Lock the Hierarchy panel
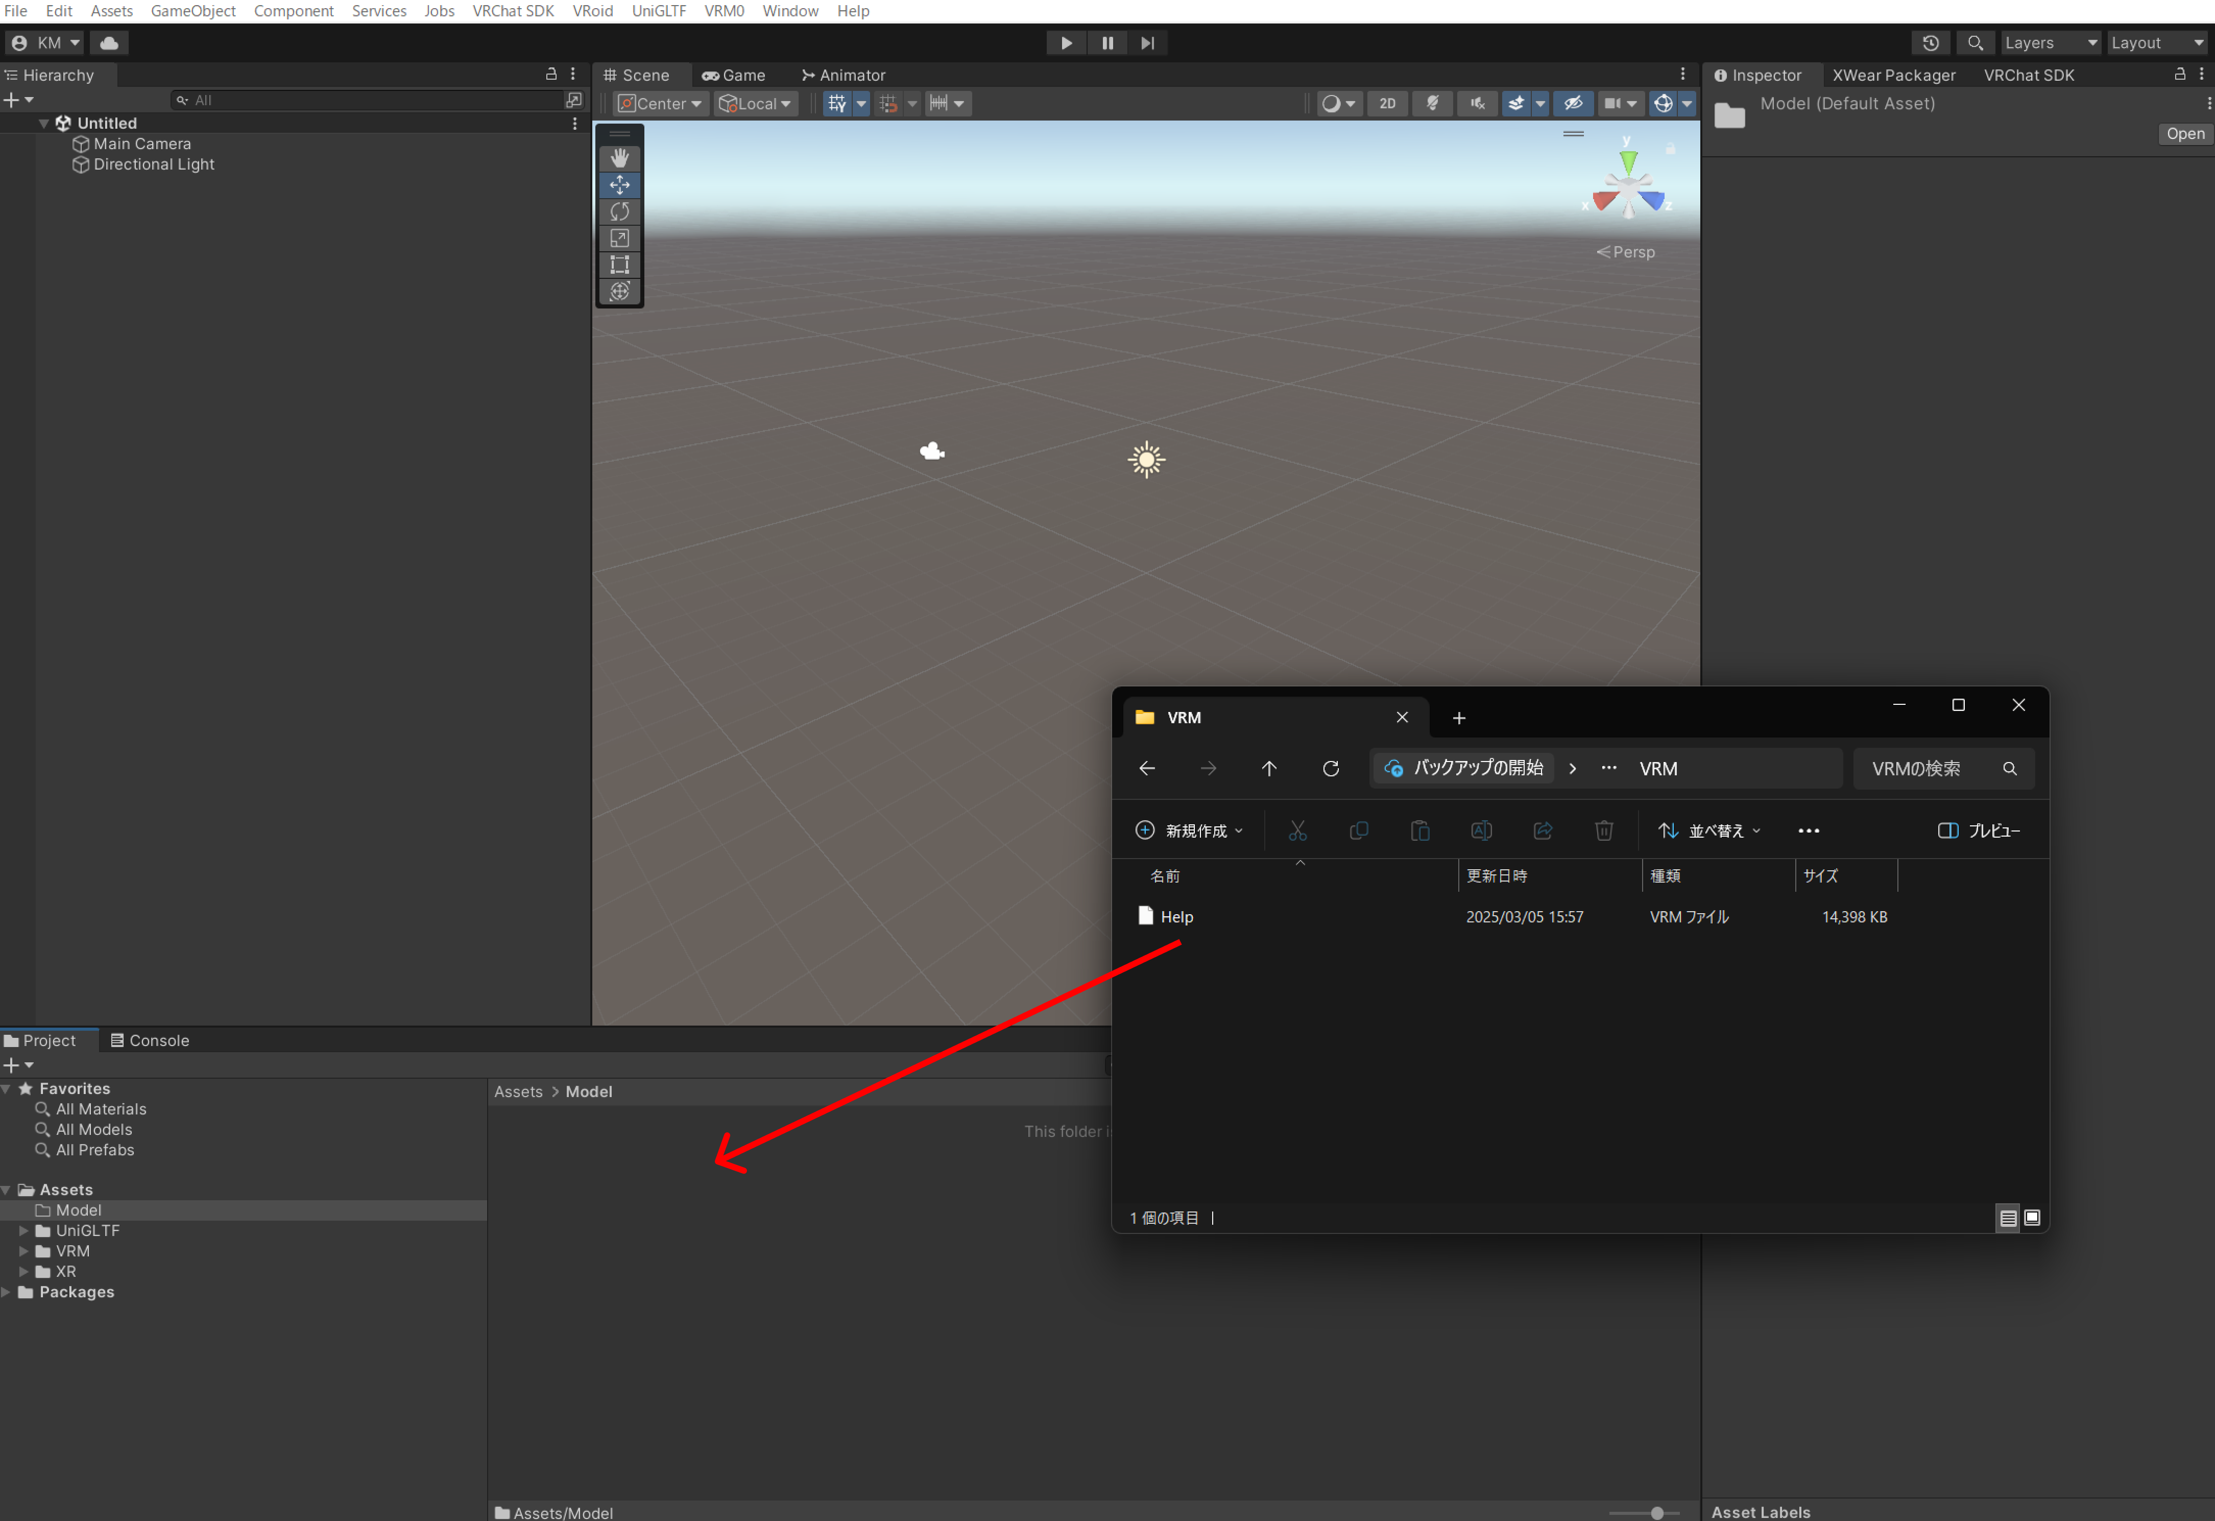The height and width of the screenshot is (1521, 2215). coord(551,74)
